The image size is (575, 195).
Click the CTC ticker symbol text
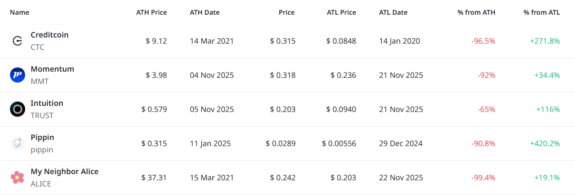(38, 47)
